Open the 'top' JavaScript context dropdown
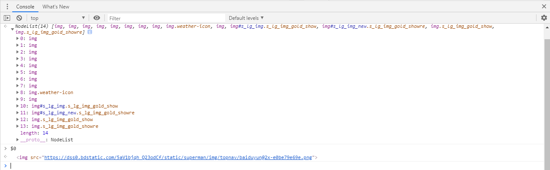Screen dimensions: 550x170 tap(58, 18)
